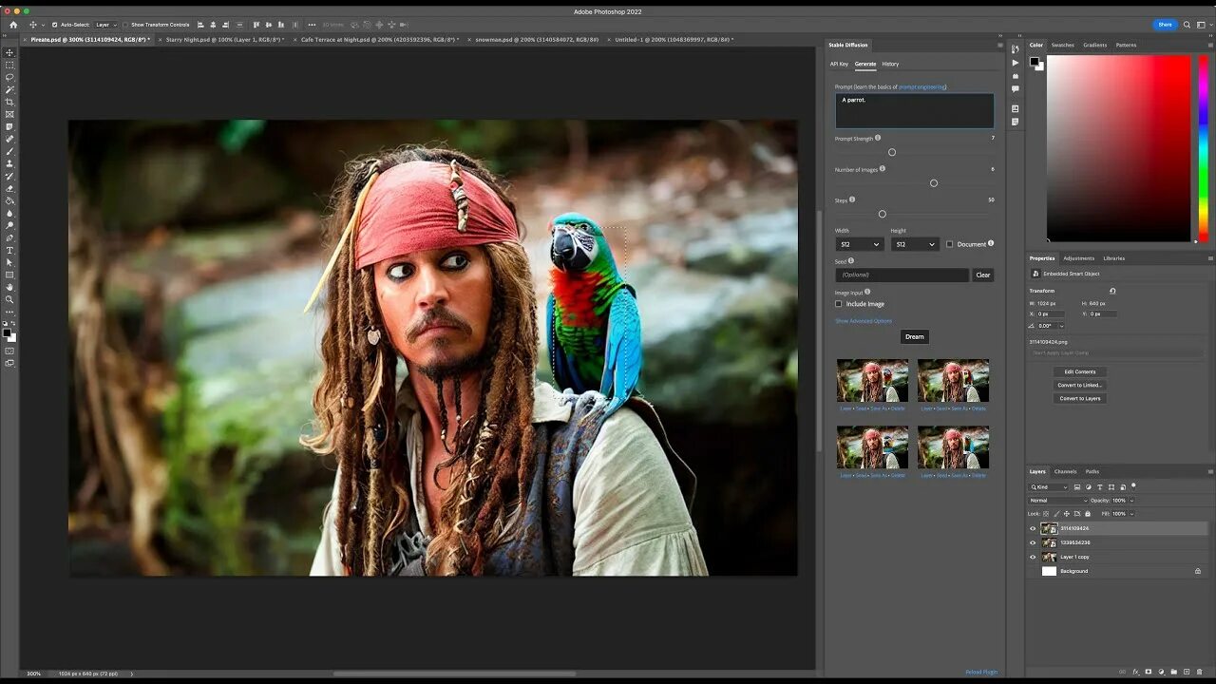
Task: Select the Move tool in the toolbar
Action: pyautogui.click(x=10, y=53)
